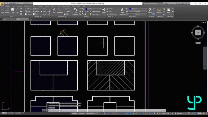The height and width of the screenshot is (117, 208).
Task: Expand the Layers panel dropdown
Action: (87, 17)
